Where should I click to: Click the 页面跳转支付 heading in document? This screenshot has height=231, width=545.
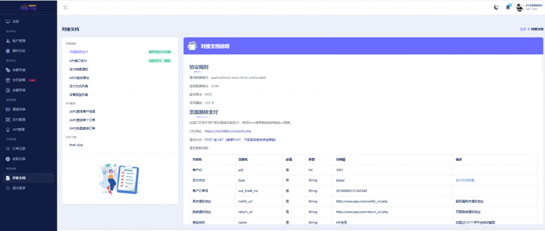(x=204, y=112)
